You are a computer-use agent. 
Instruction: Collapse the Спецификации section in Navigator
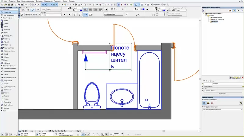click(x=204, y=81)
